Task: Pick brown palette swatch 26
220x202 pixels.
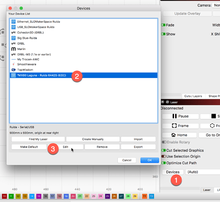Action: [114, 196]
